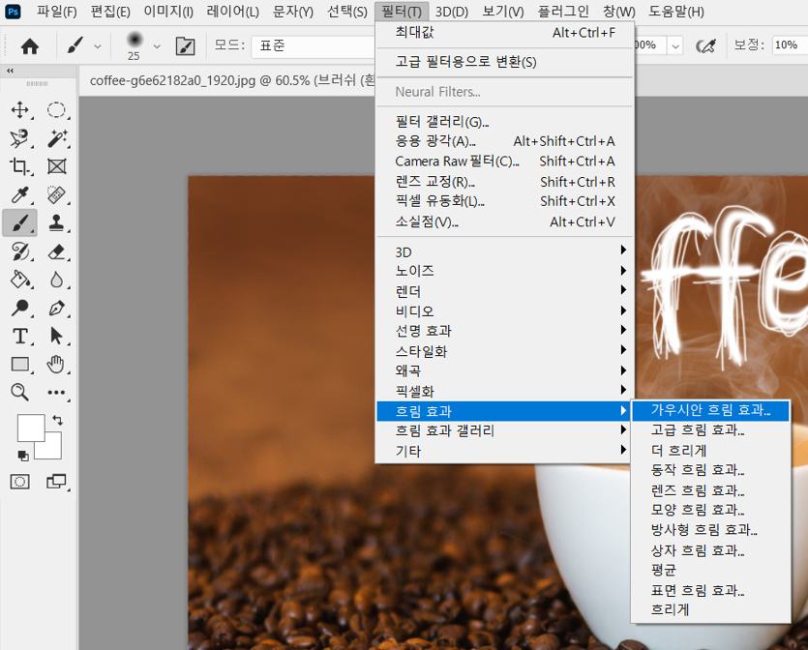Select the Healing Brush tool
The width and height of the screenshot is (808, 650).
[56, 194]
